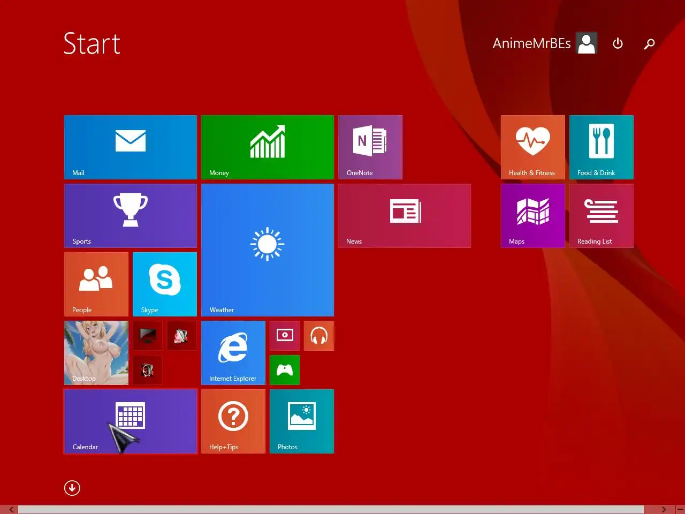The width and height of the screenshot is (685, 514).
Task: Open the Health & Fitness tile
Action: [x=533, y=147]
